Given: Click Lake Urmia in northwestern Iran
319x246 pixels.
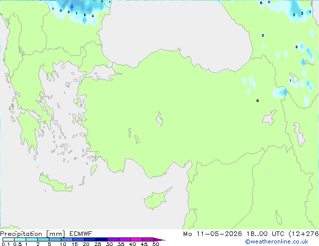Looking at the screenshot, I should coord(299,135).
